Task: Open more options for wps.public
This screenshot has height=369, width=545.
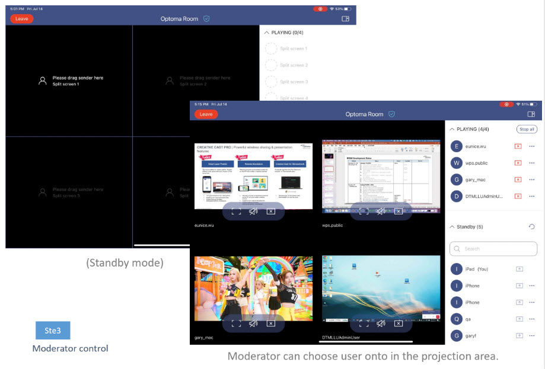Action: click(532, 163)
